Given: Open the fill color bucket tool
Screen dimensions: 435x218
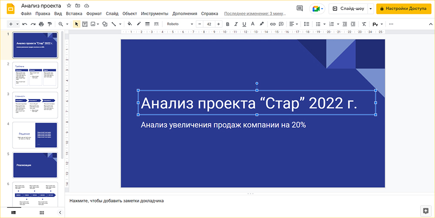Looking at the screenshot, I should point(129,24).
